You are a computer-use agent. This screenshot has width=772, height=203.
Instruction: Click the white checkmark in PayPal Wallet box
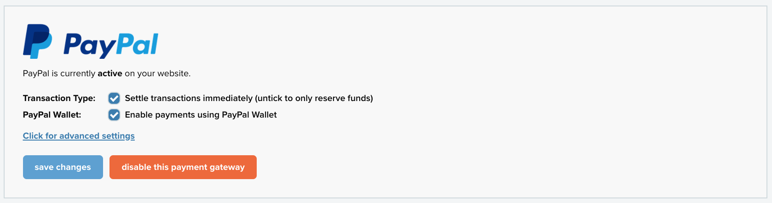tap(114, 115)
